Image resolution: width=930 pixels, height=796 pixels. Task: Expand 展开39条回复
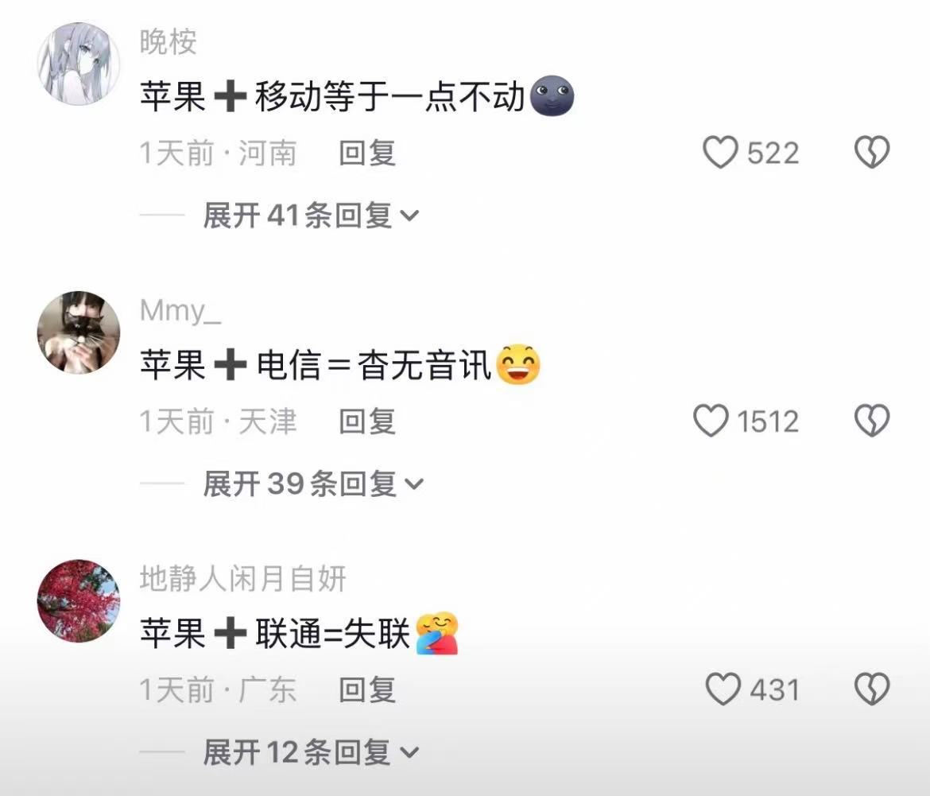[x=313, y=483]
